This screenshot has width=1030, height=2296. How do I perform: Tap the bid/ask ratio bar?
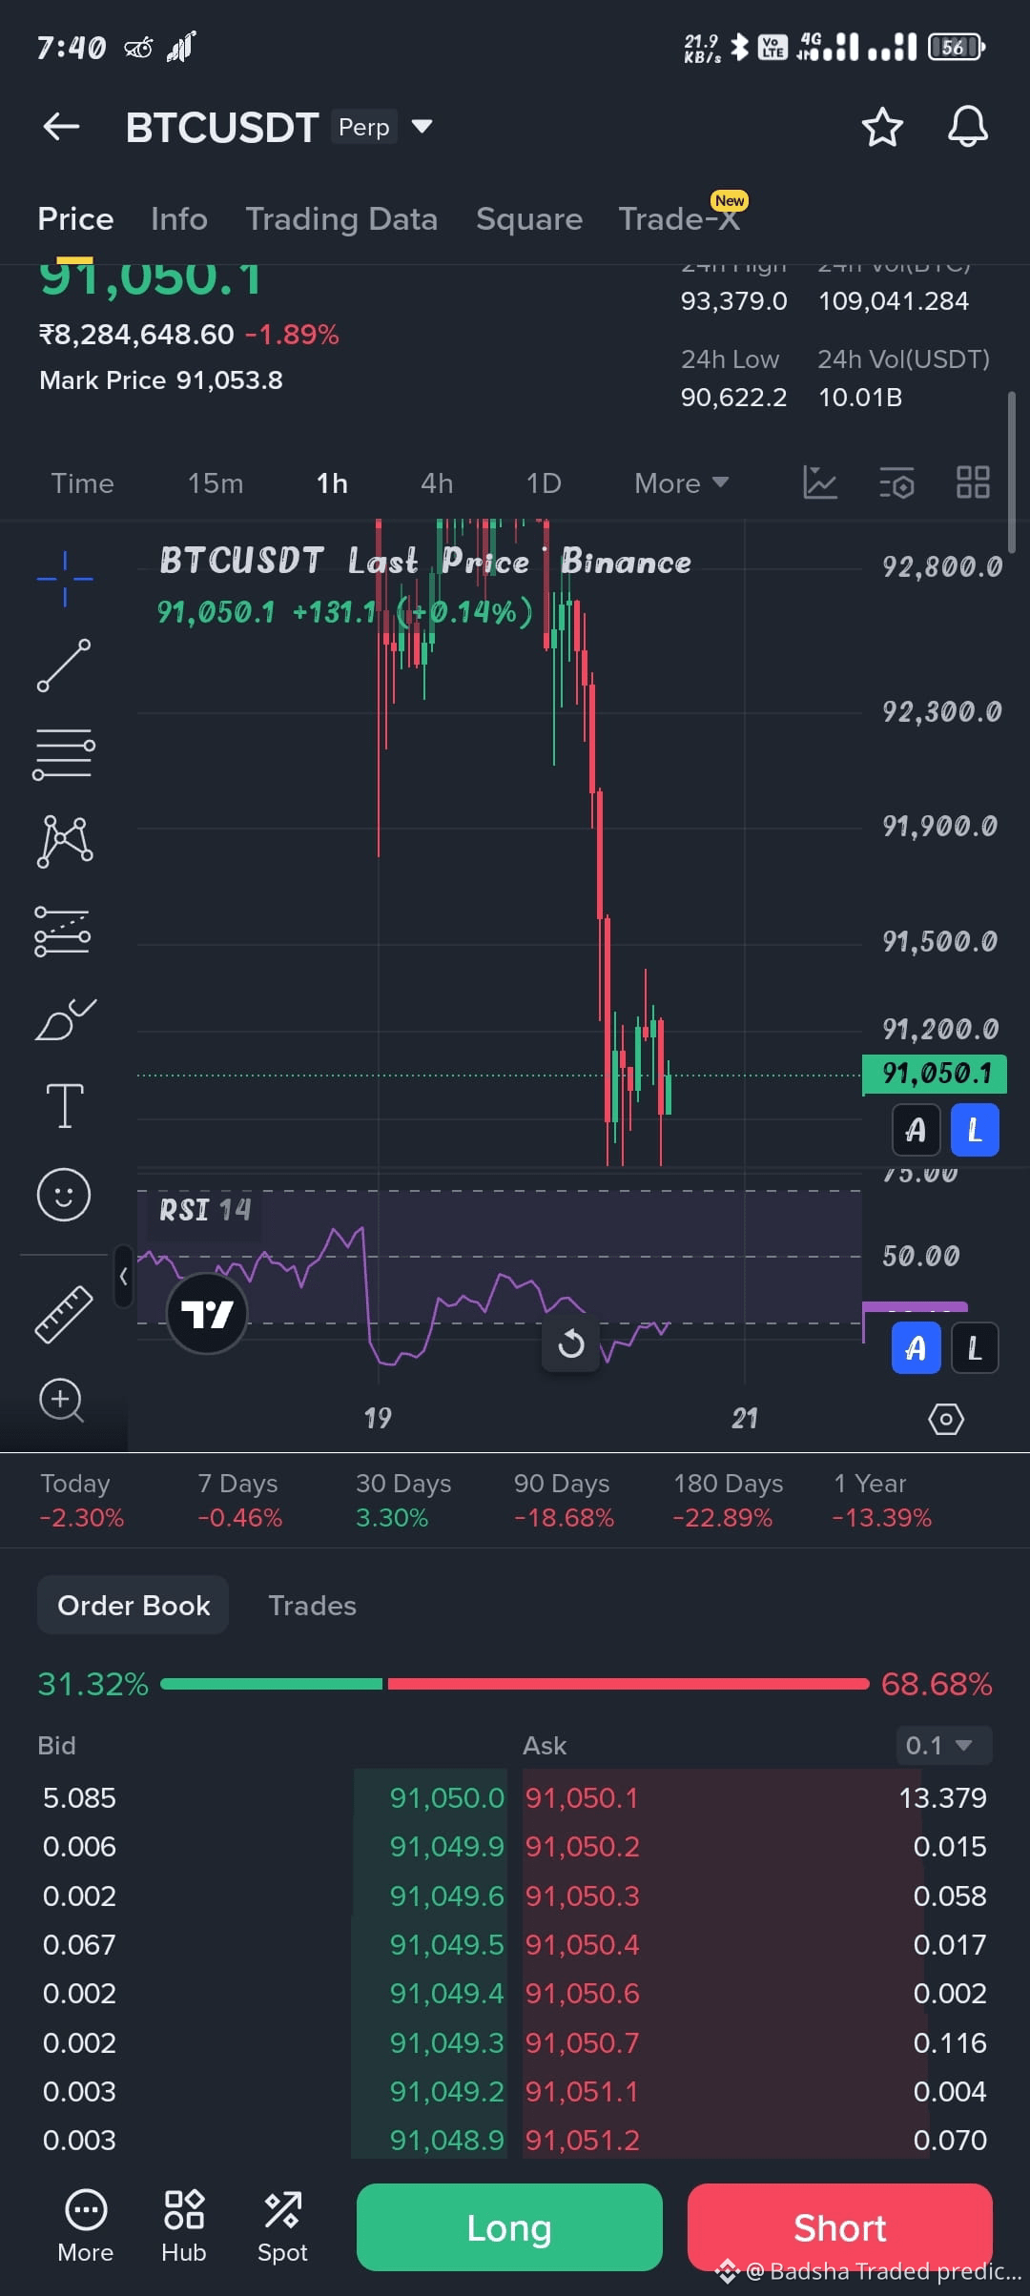(x=515, y=1684)
